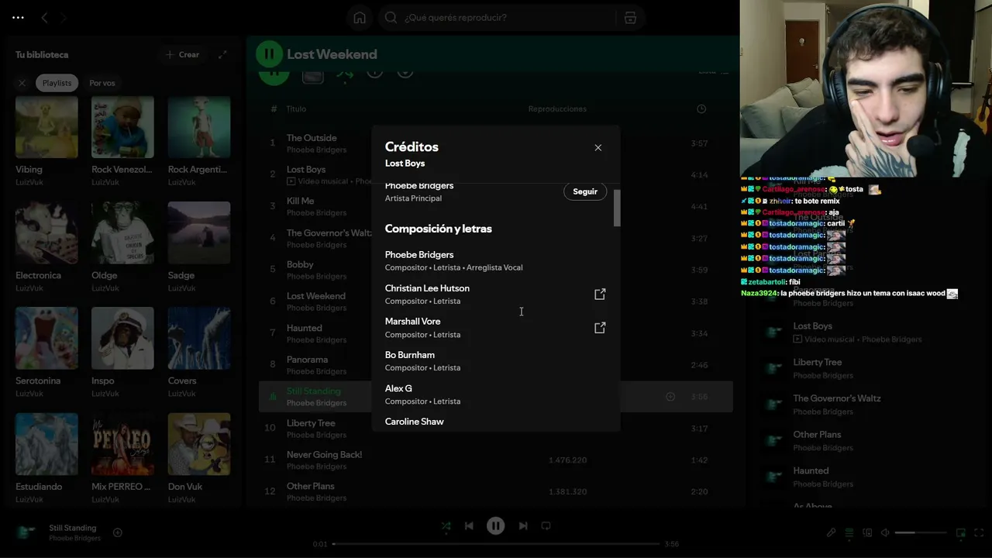Open the Rock Argentino playlist
The image size is (992, 558).
point(199,140)
